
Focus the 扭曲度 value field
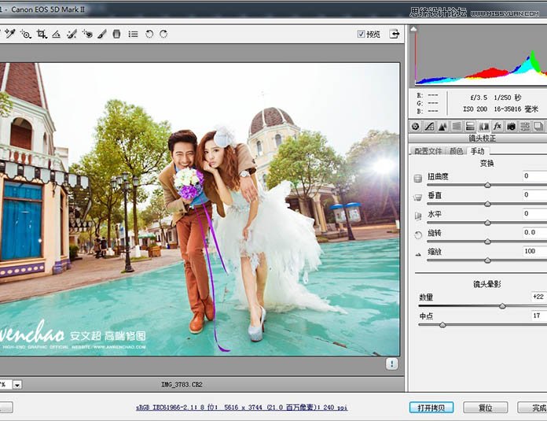pyautogui.click(x=534, y=176)
